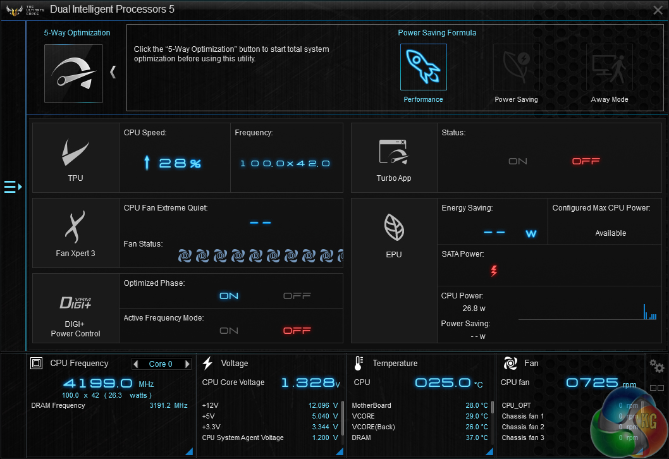Switch to previous CPU core

coord(136,364)
